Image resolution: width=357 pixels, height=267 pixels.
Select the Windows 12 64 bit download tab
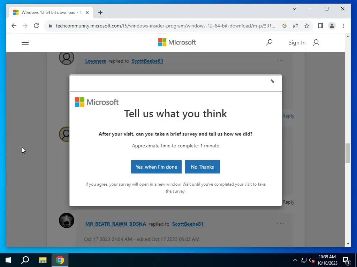51,13
